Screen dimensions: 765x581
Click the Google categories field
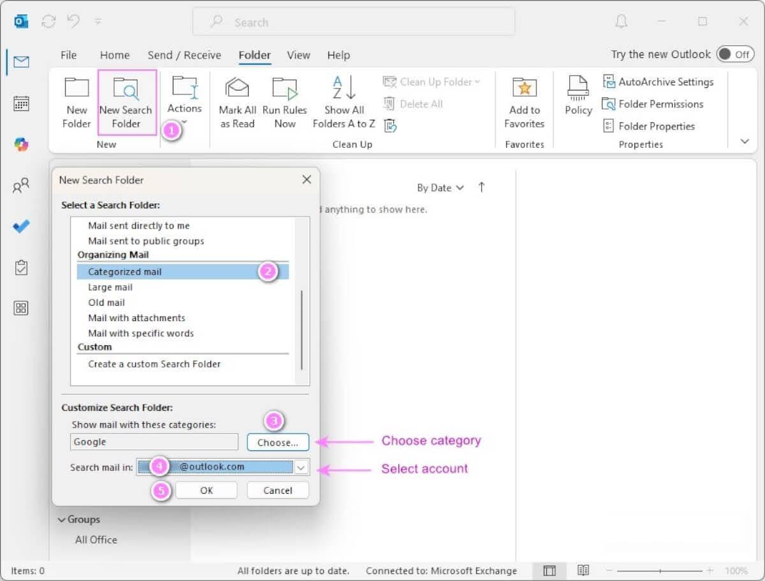[154, 442]
